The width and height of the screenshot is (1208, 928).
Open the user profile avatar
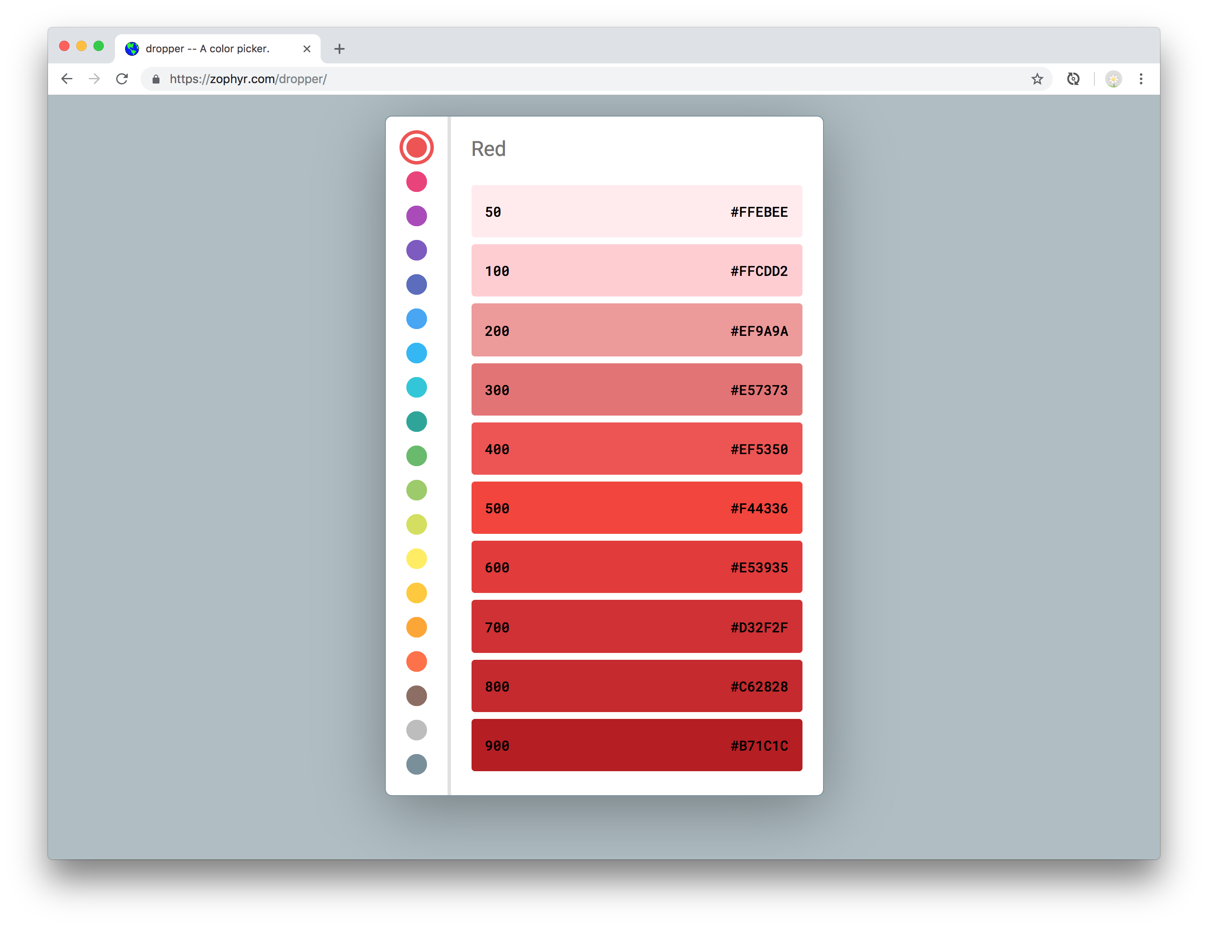[1113, 79]
